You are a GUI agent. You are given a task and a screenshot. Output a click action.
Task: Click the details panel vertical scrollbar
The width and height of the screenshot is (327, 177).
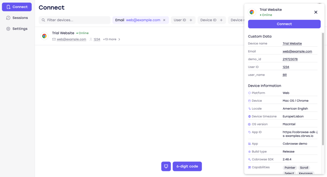(323, 89)
